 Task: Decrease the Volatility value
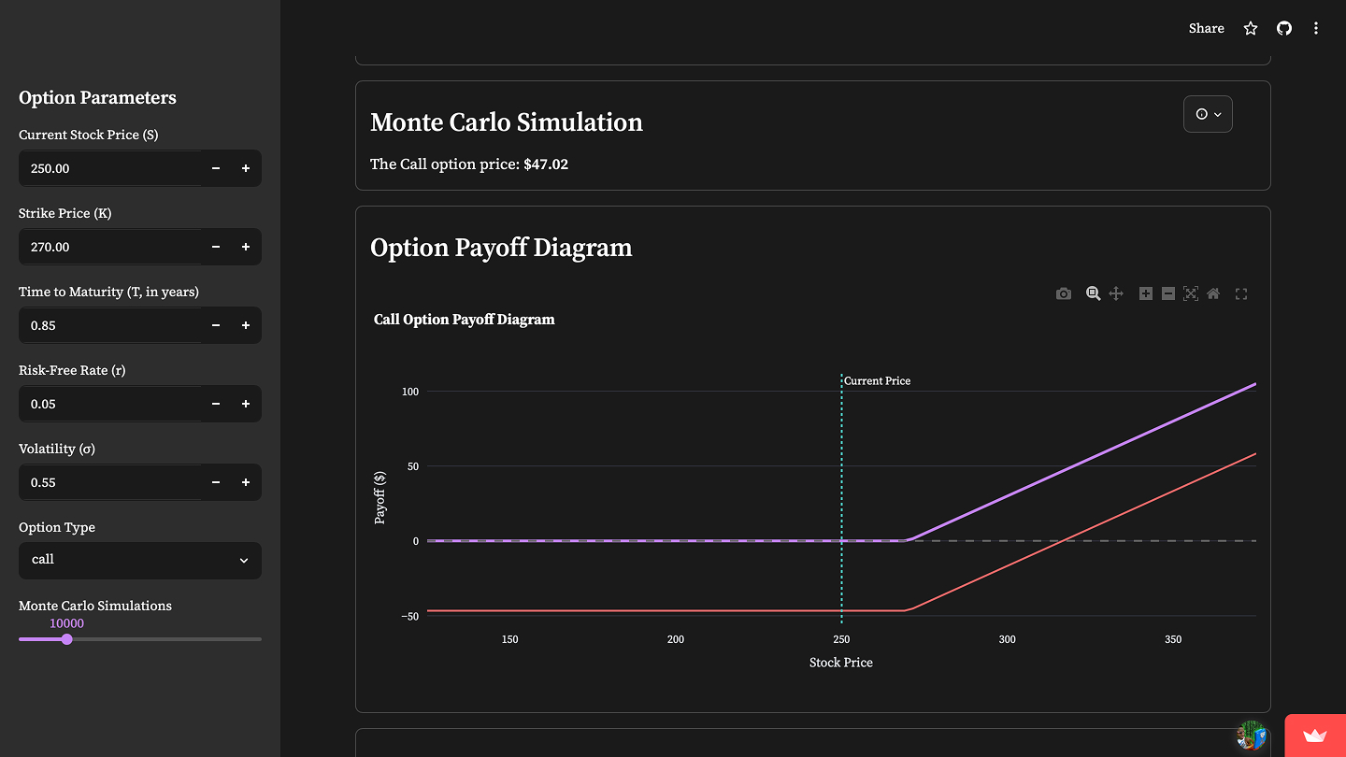coord(216,482)
